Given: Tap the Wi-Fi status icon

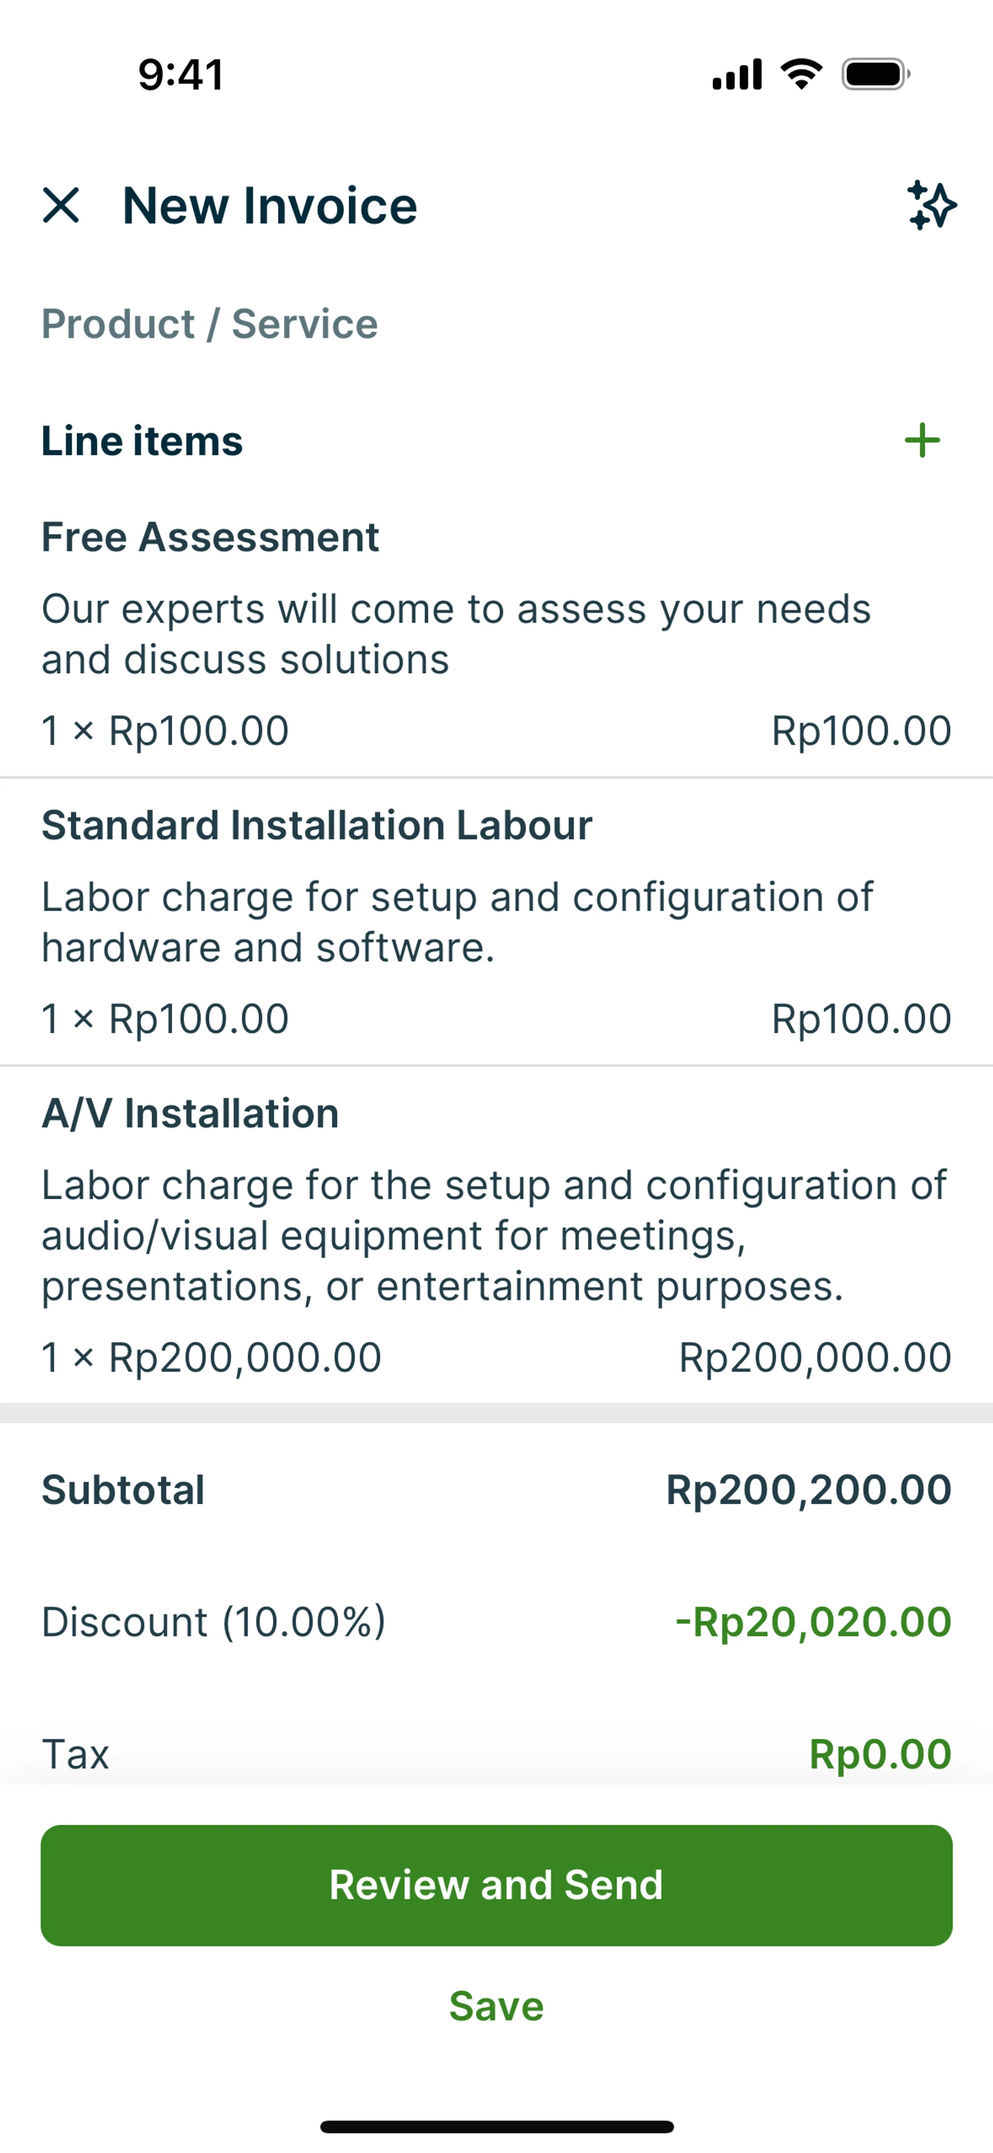Looking at the screenshot, I should tap(801, 75).
